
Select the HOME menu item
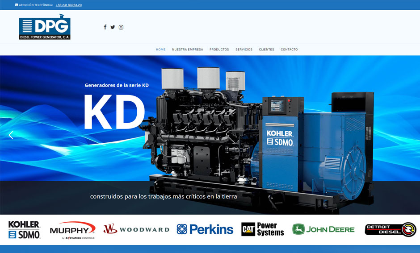(x=161, y=50)
